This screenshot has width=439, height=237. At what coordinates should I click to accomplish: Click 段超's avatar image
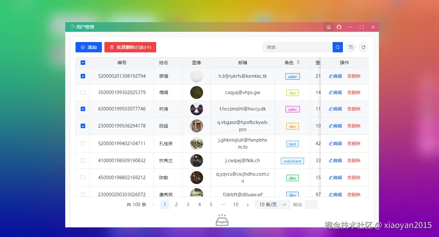click(197, 126)
